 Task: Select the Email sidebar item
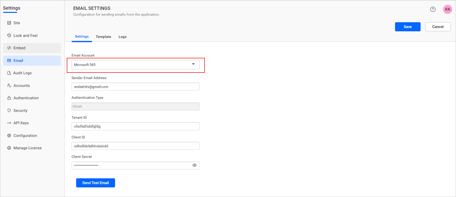[32, 61]
